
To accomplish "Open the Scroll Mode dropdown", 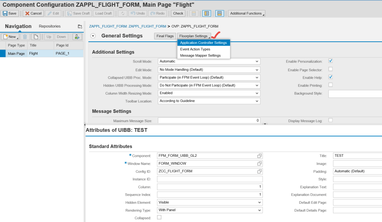I will (257, 61).
